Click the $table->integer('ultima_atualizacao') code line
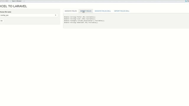189x106 pixels. pyautogui.click(x=84, y=21)
